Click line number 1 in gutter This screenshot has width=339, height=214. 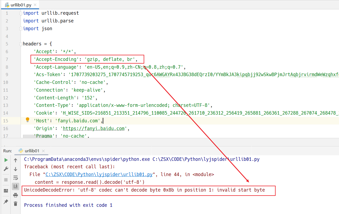click(7, 13)
